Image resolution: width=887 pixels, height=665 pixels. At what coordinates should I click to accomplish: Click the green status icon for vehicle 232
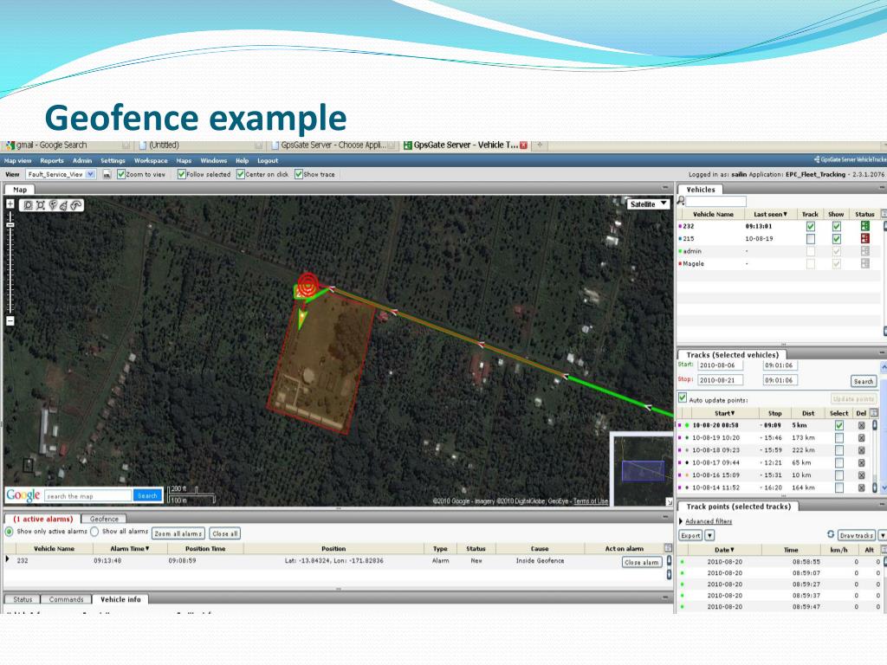pyautogui.click(x=864, y=226)
